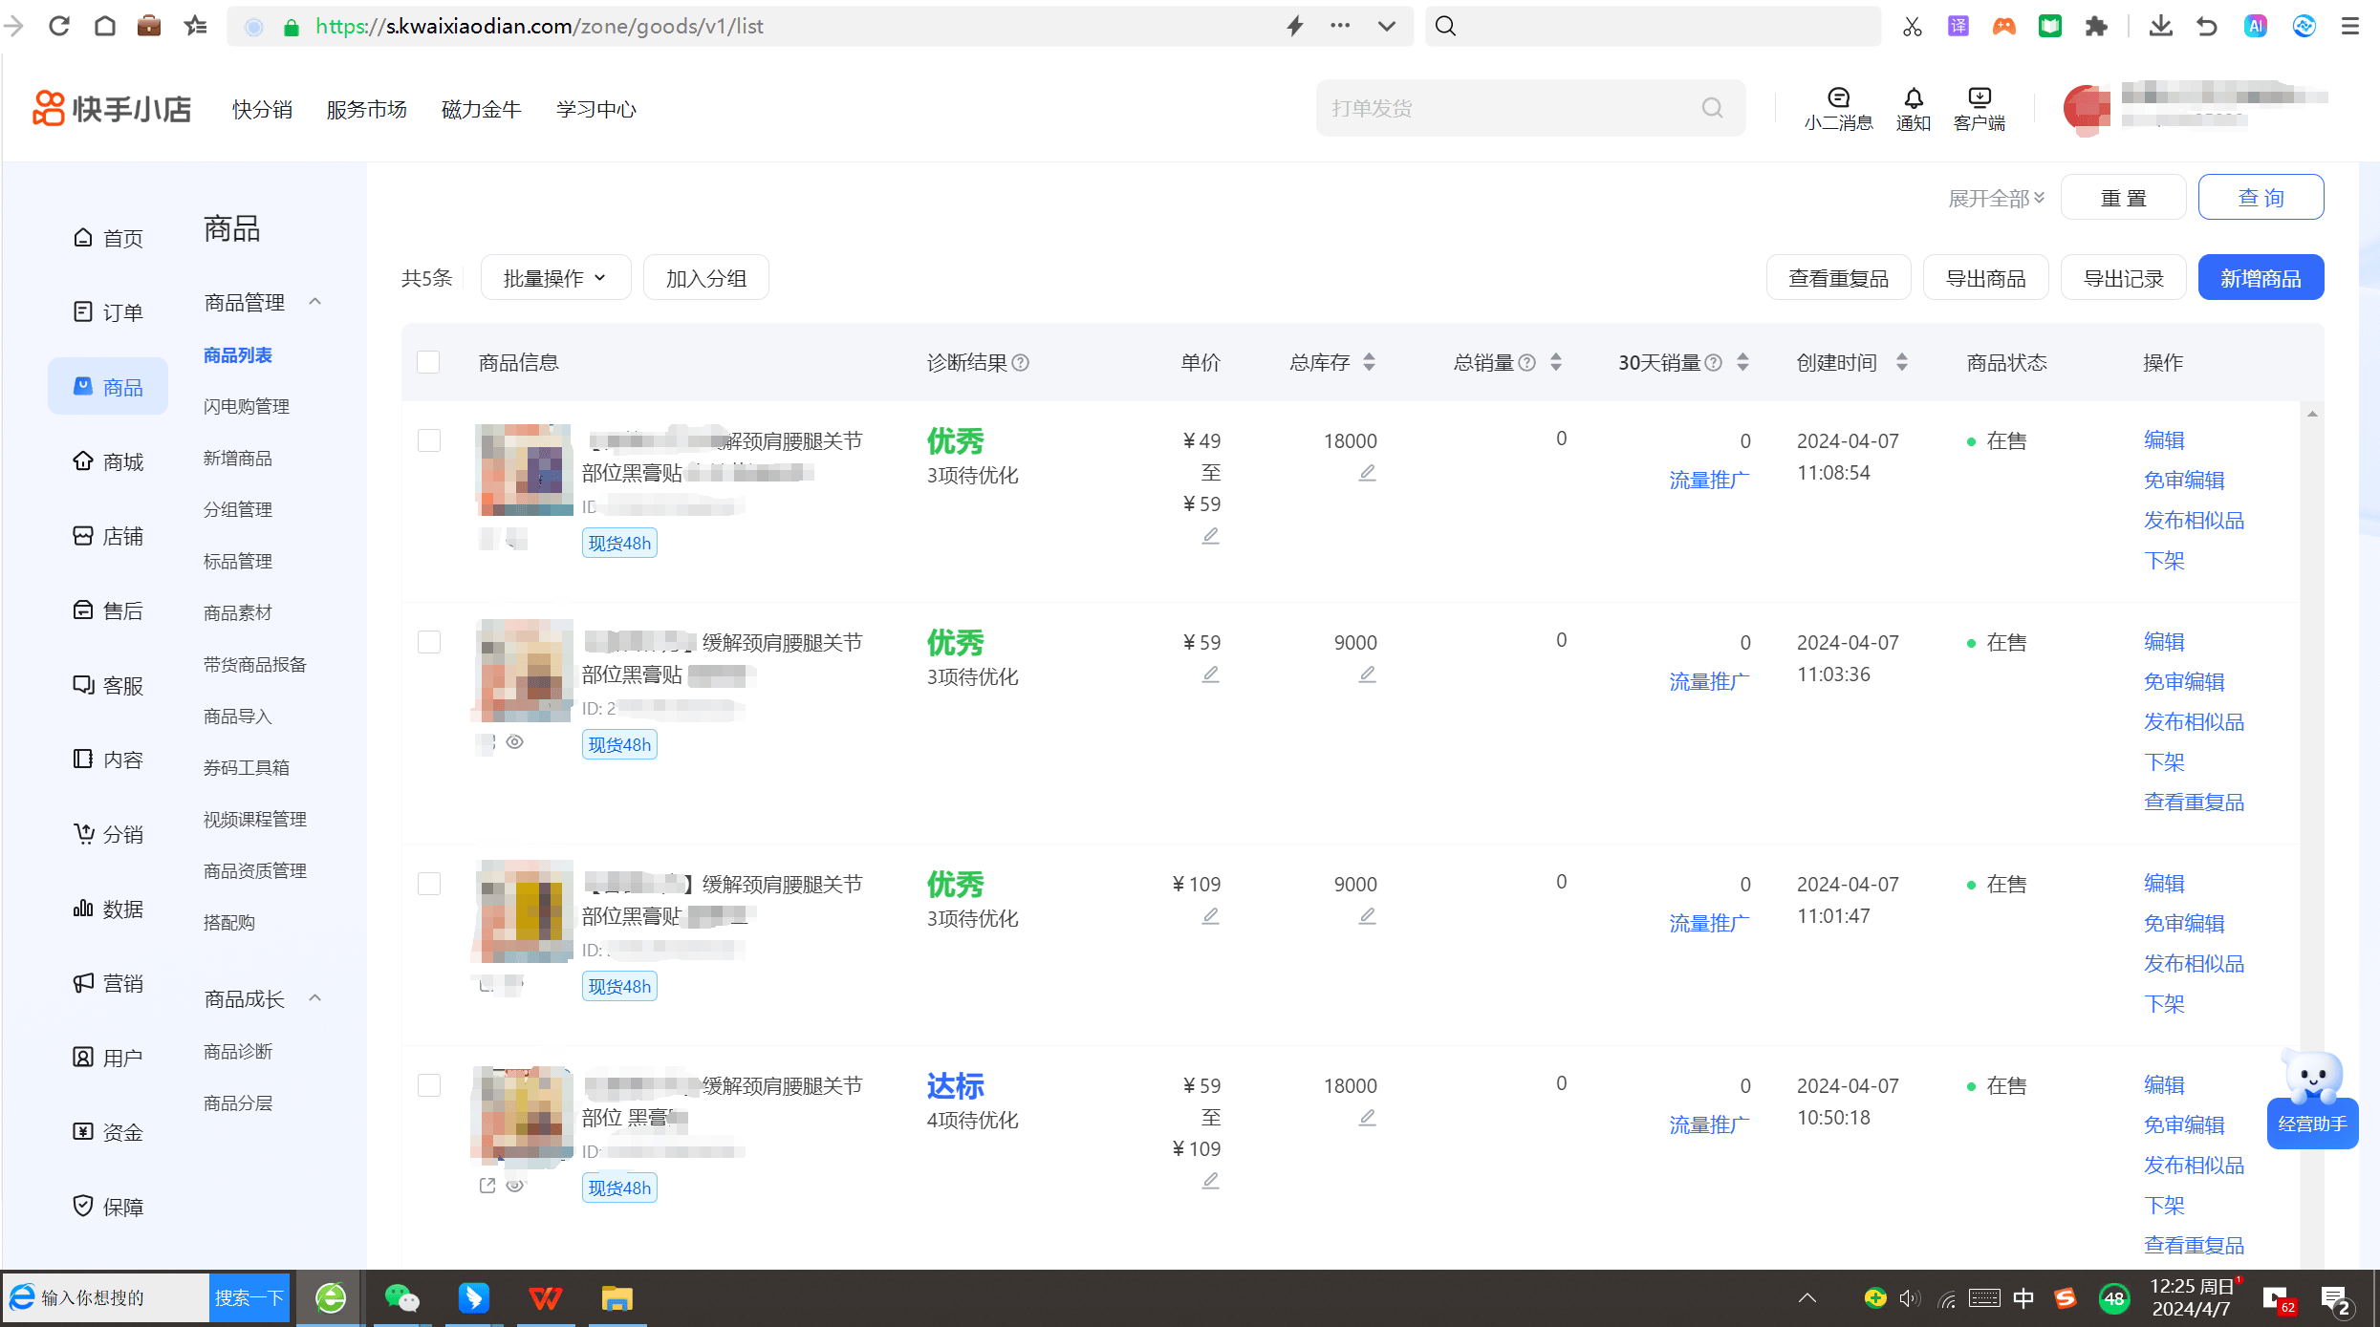Open WeChat from the taskbar

pyautogui.click(x=401, y=1297)
